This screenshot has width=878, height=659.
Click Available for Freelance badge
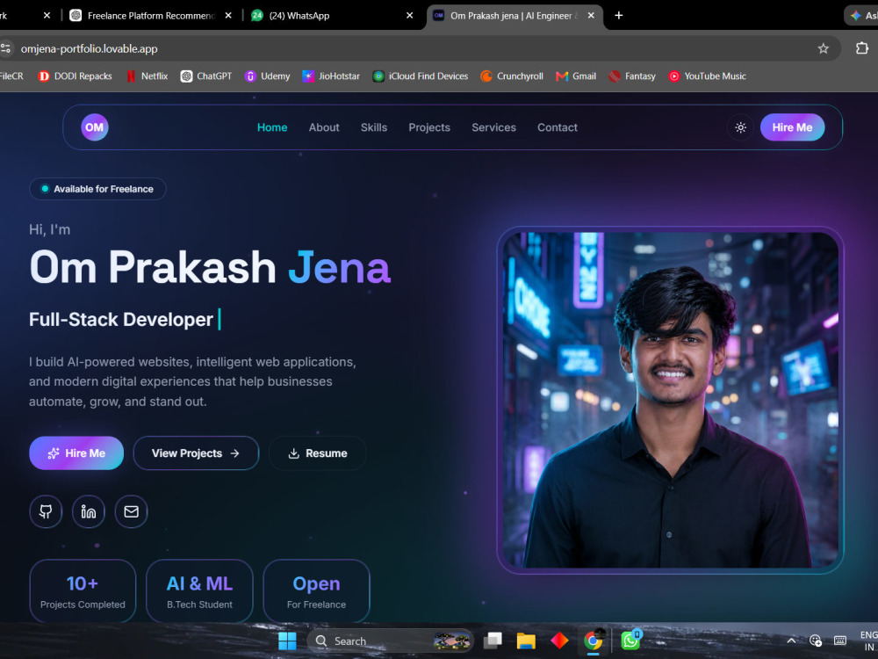pos(97,189)
